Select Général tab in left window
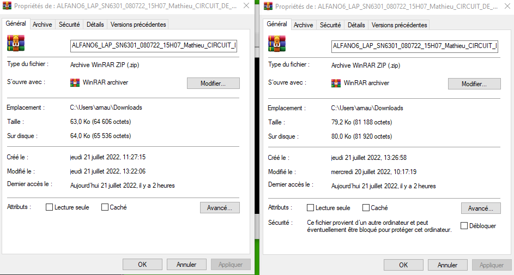 tap(16, 23)
